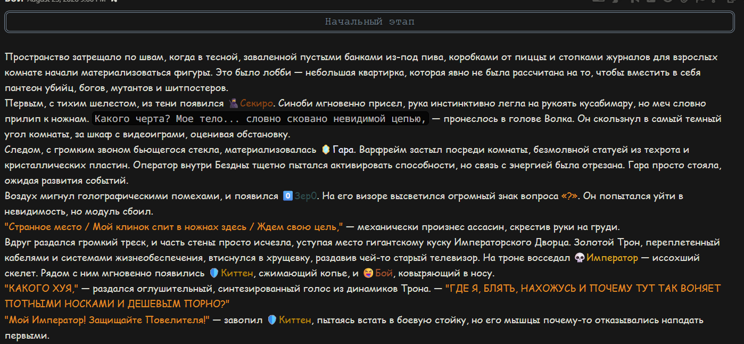Click the name Гара after crystal emoji

point(344,150)
